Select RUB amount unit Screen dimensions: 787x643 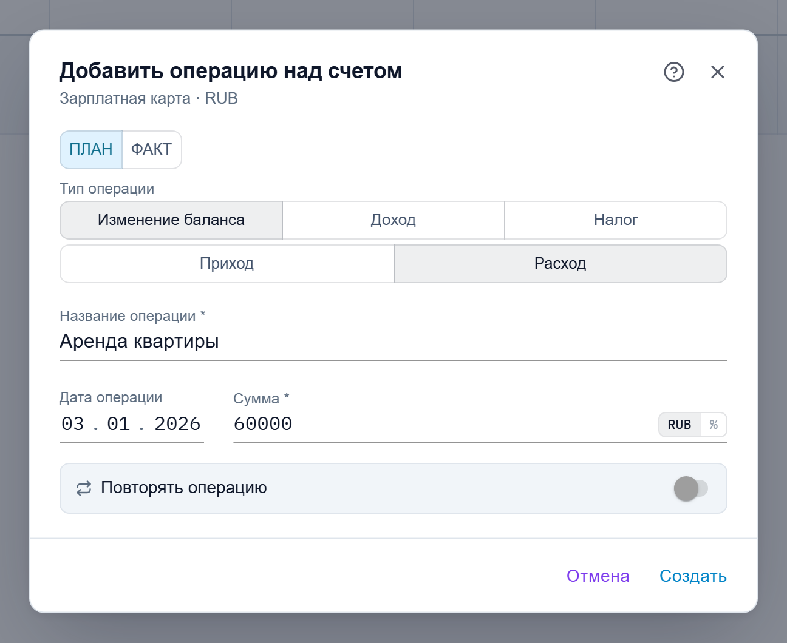pos(680,425)
